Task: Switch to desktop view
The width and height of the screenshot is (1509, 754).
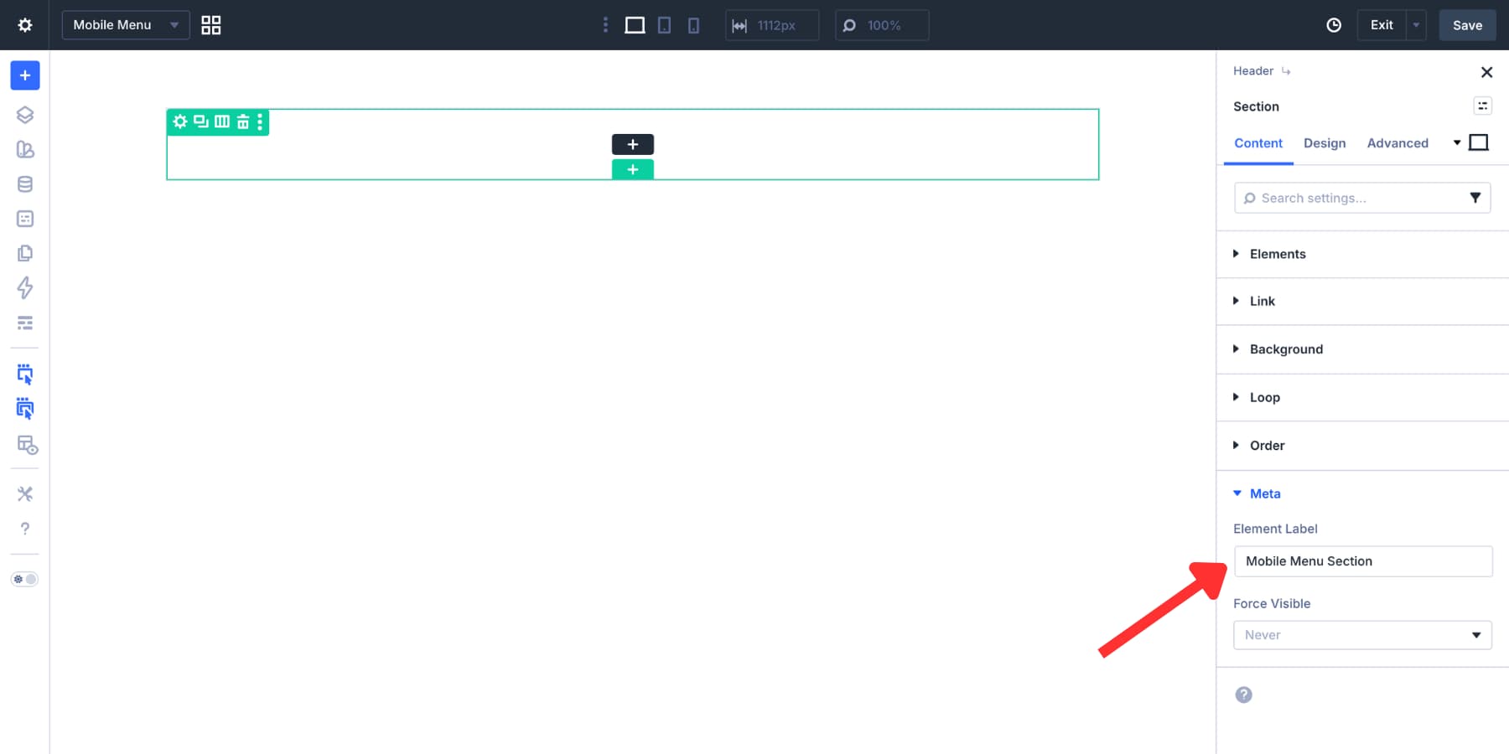Action: coord(635,25)
